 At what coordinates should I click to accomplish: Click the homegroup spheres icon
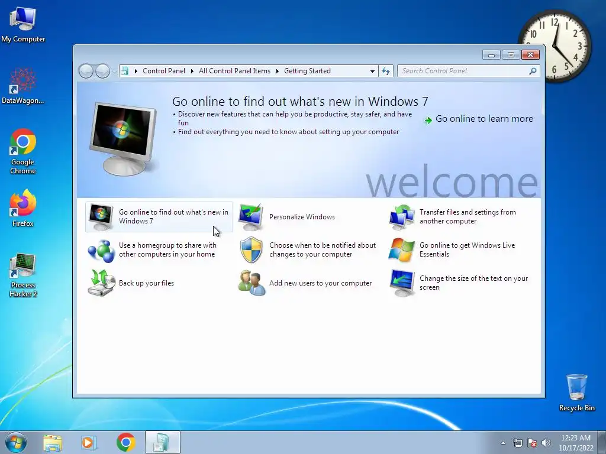[101, 251]
